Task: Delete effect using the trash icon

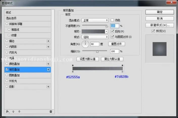Action: [51, 111]
